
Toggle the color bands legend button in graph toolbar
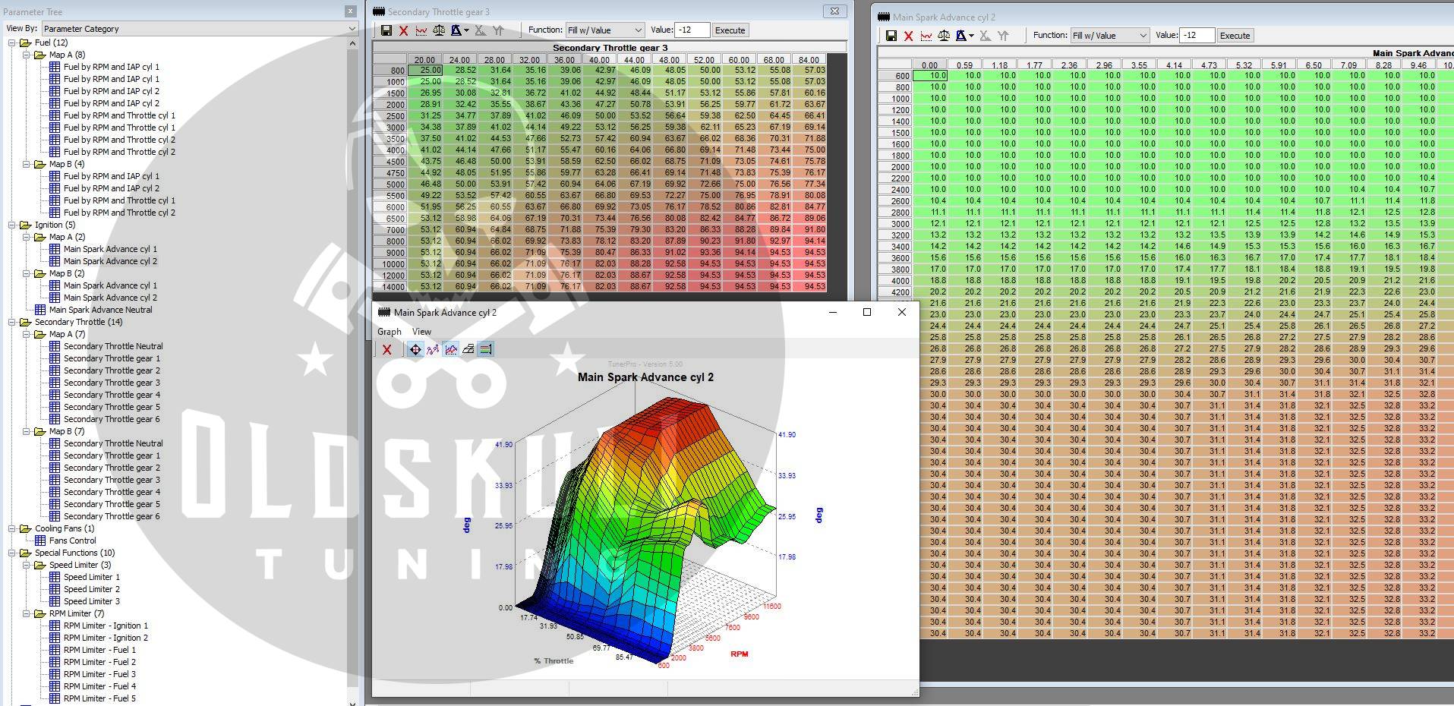[486, 349]
